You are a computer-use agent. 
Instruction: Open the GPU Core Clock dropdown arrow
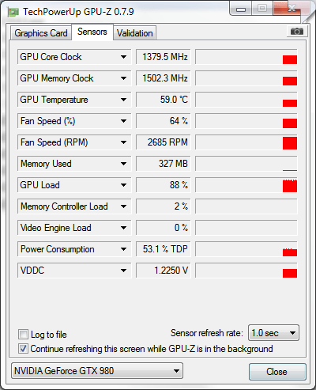123,57
